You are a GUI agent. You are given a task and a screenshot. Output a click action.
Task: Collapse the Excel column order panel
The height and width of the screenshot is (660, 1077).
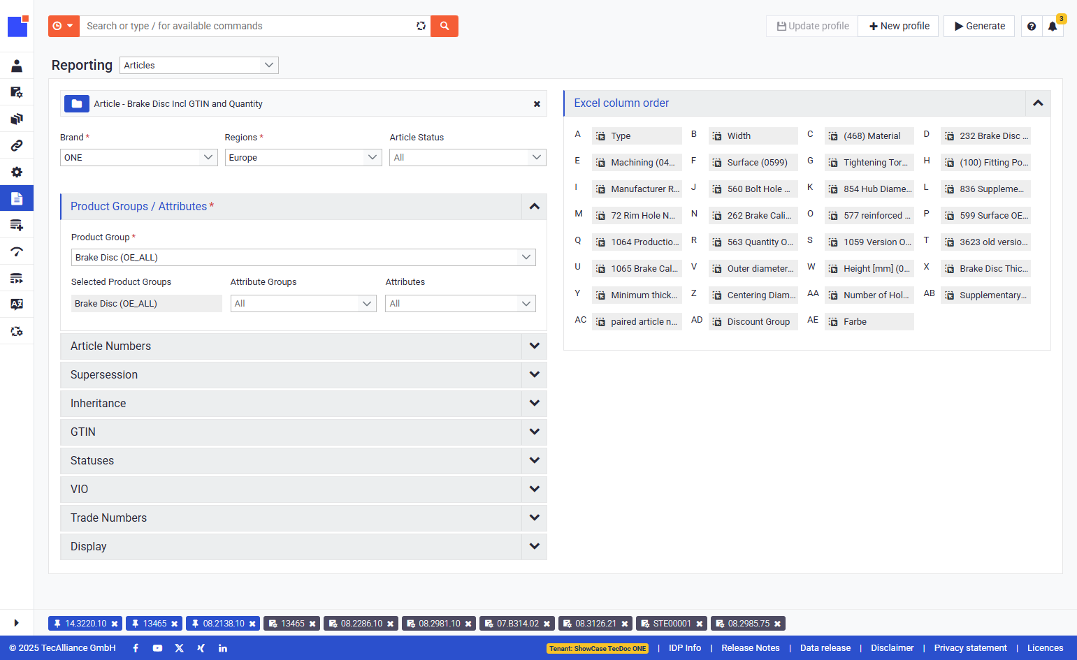click(1038, 103)
